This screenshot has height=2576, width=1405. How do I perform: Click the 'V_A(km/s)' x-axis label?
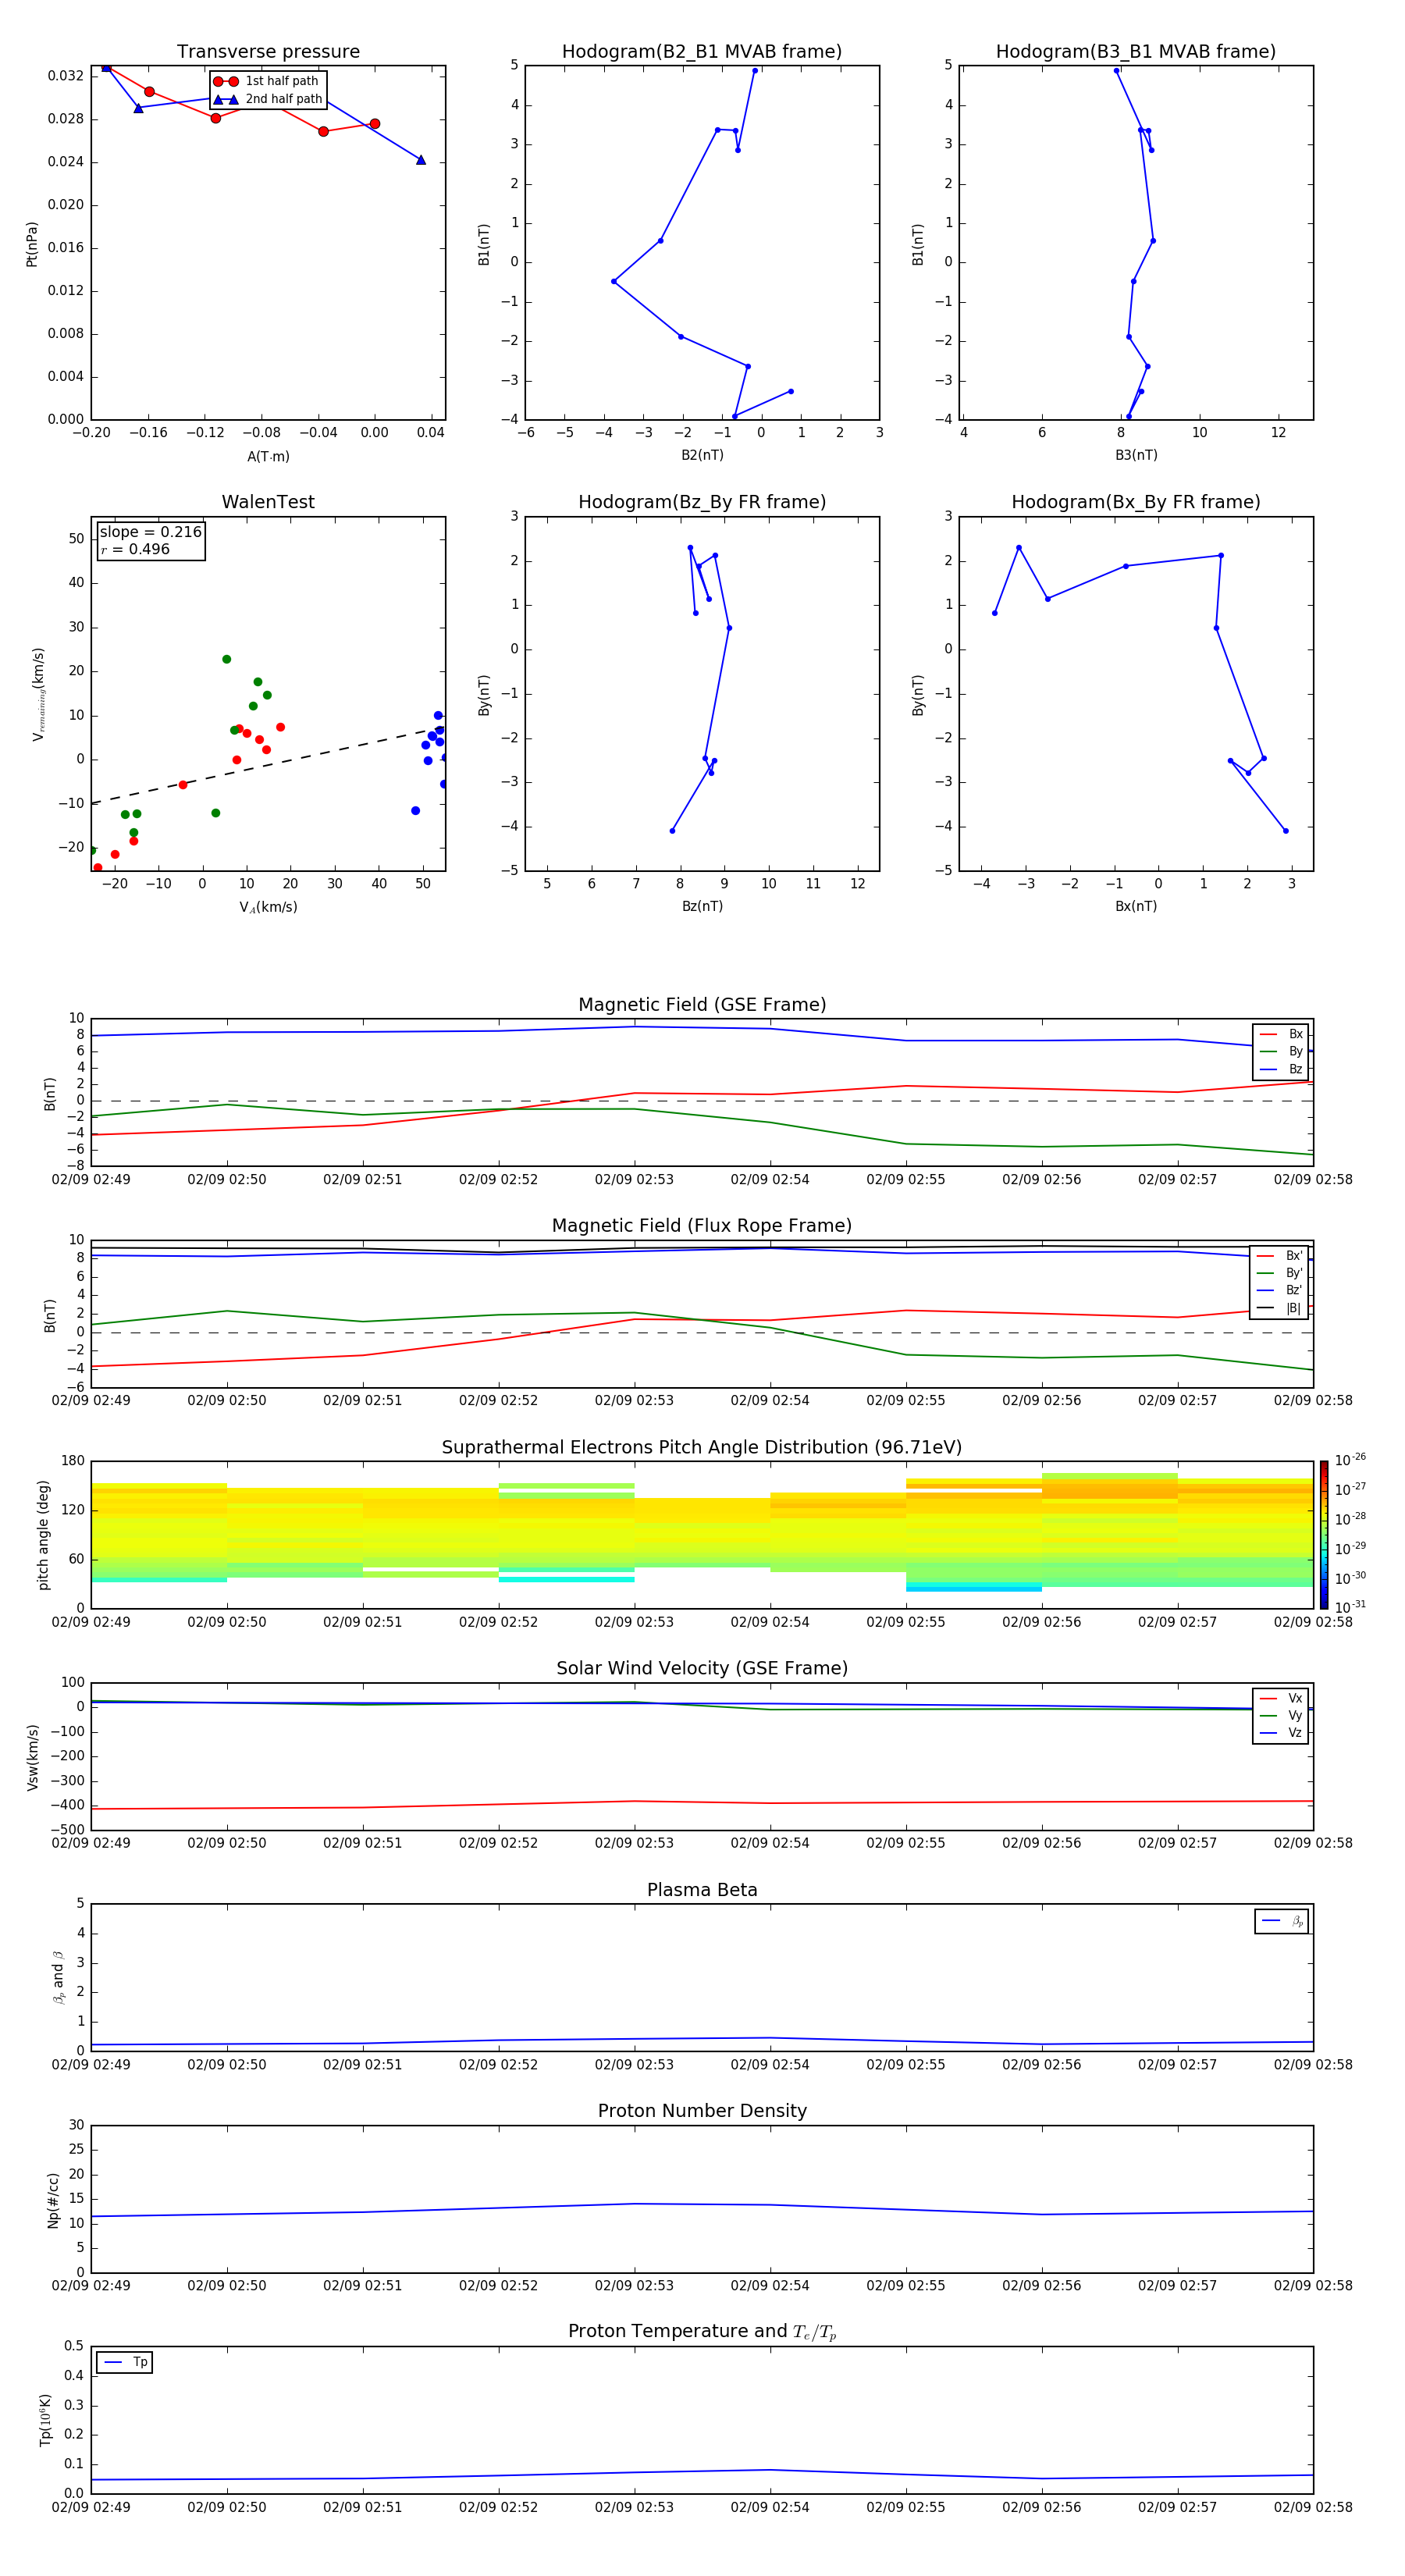tap(268, 907)
